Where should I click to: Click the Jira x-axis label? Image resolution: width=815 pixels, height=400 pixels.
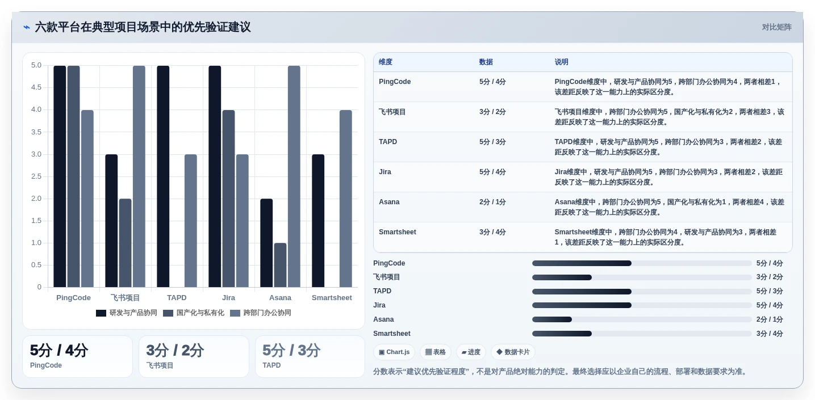[x=229, y=298]
